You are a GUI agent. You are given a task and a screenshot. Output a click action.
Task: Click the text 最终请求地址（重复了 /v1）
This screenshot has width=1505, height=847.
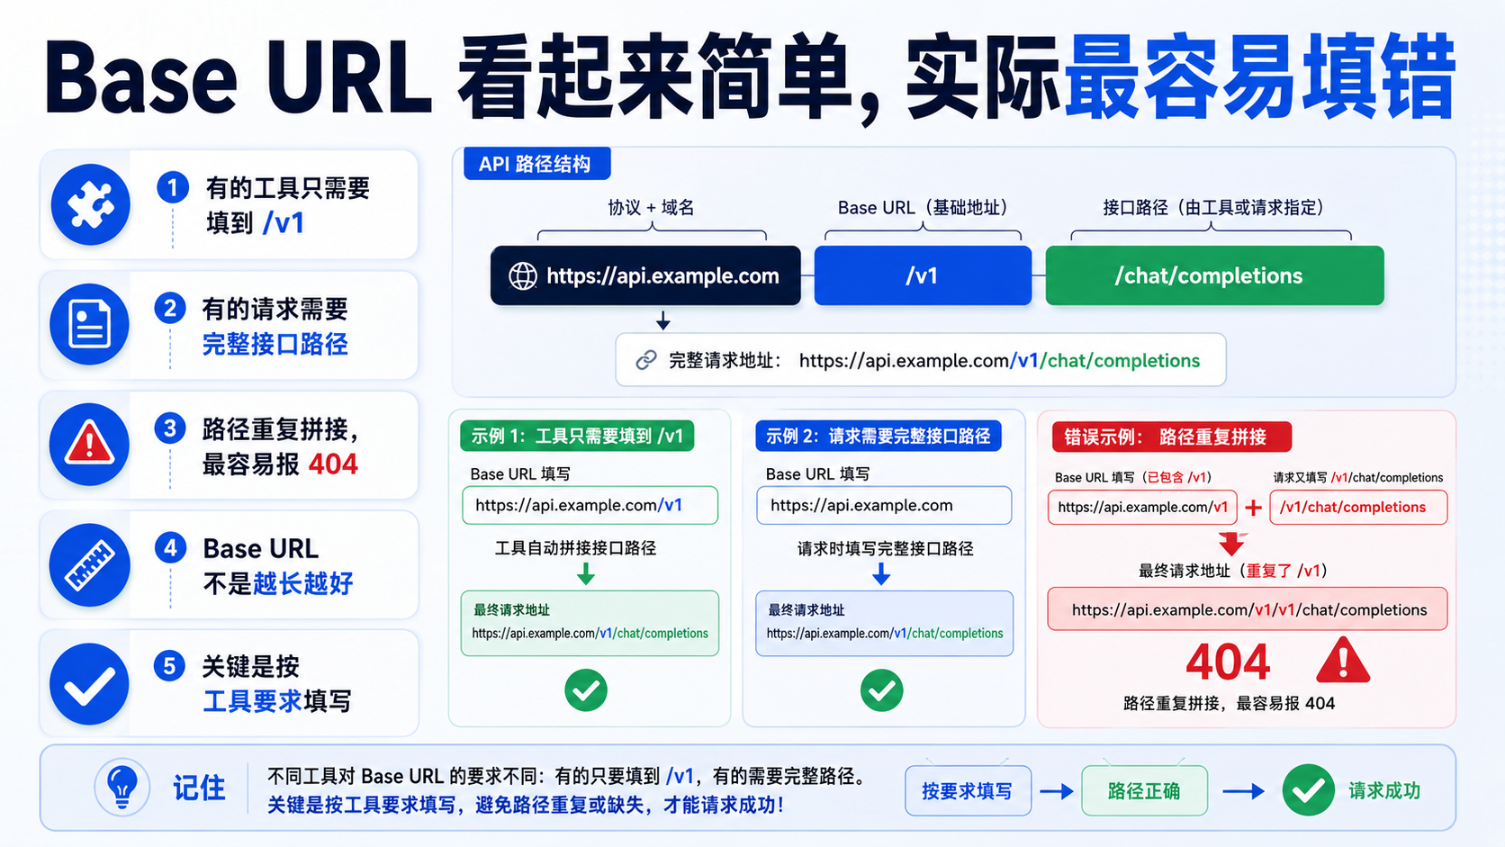(1233, 571)
